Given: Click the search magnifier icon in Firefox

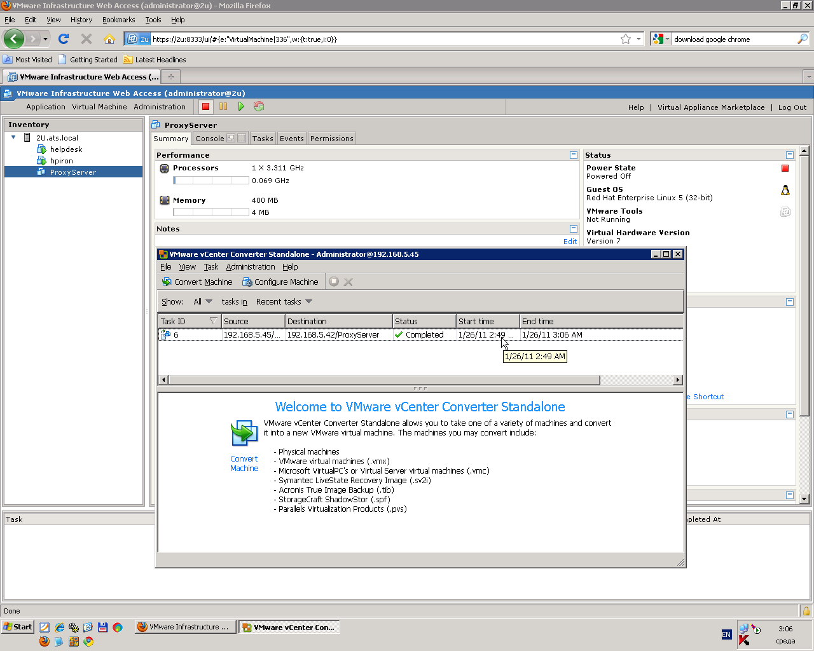Looking at the screenshot, I should (803, 39).
